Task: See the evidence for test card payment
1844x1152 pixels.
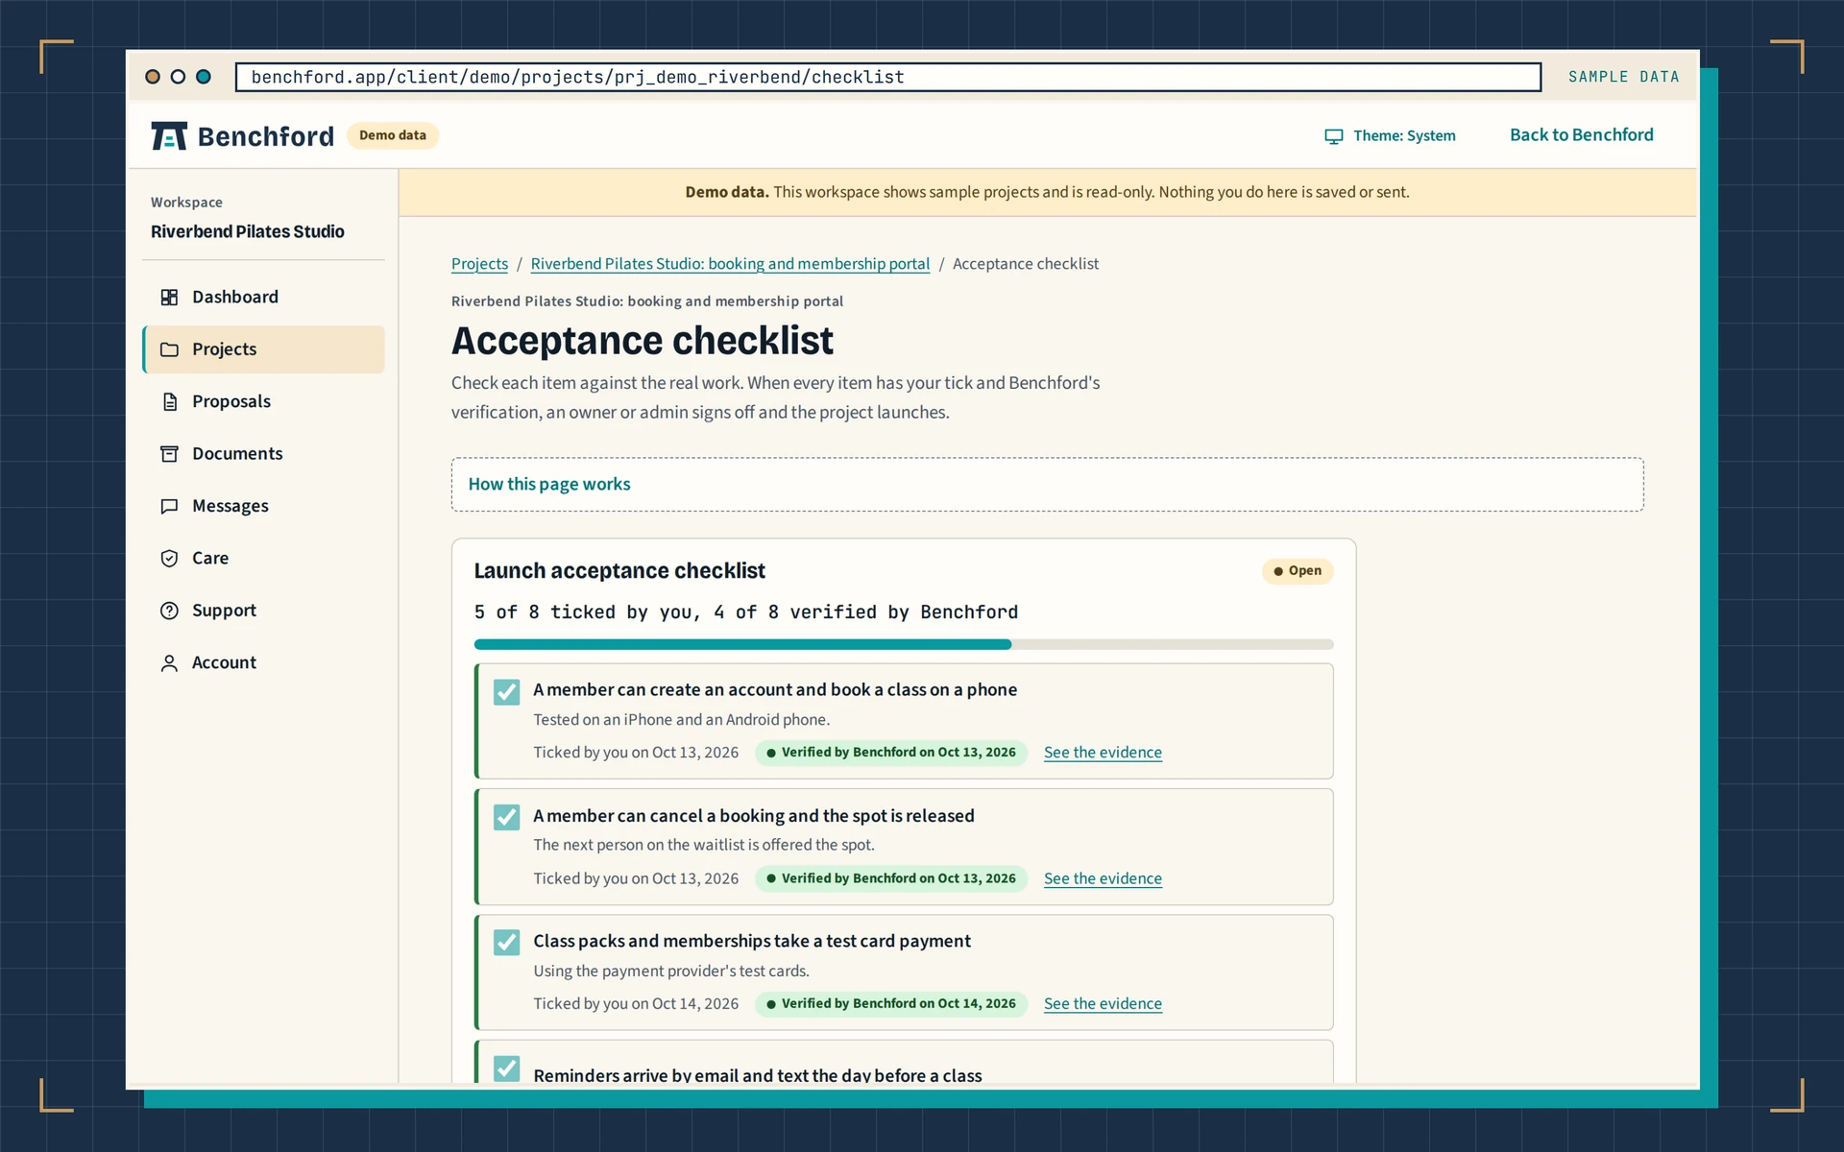Action: pyautogui.click(x=1103, y=1004)
